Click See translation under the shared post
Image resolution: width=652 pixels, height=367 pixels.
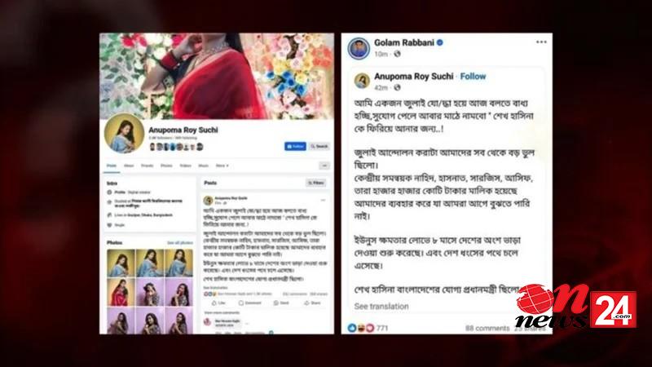[x=381, y=307]
